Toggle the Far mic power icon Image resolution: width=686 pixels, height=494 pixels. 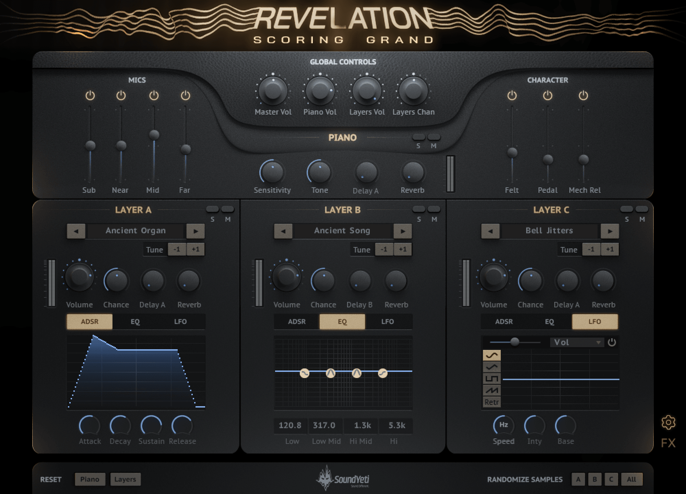click(x=185, y=95)
